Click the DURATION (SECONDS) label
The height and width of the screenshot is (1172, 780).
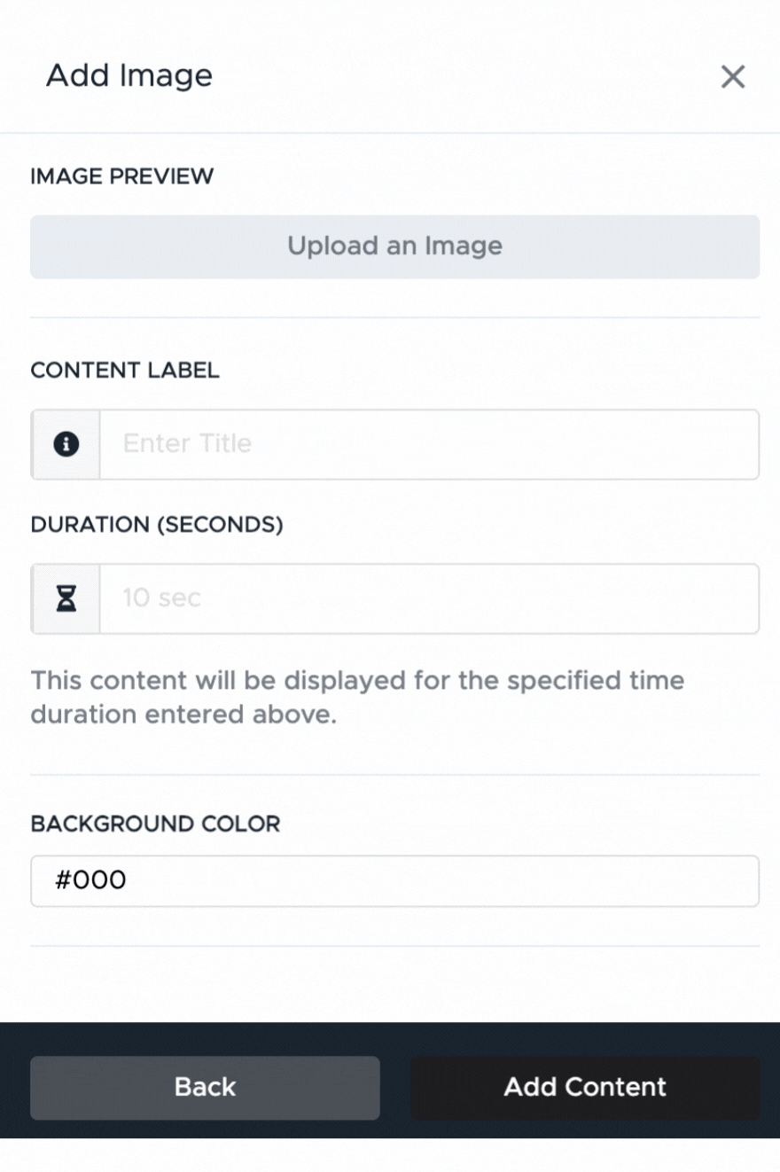157,525
